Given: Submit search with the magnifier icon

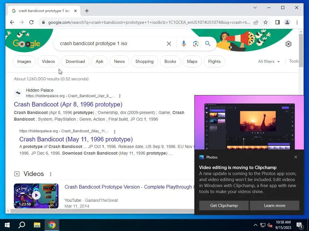Looking at the screenshot, I should pyautogui.click(x=208, y=44).
